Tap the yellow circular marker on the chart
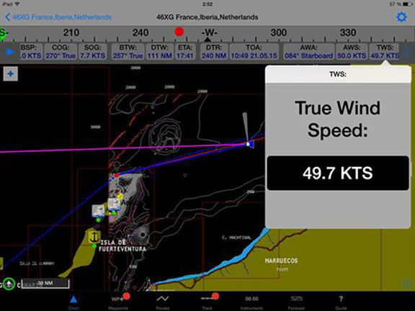Screen dimensions: 415x311 coord(120,197)
